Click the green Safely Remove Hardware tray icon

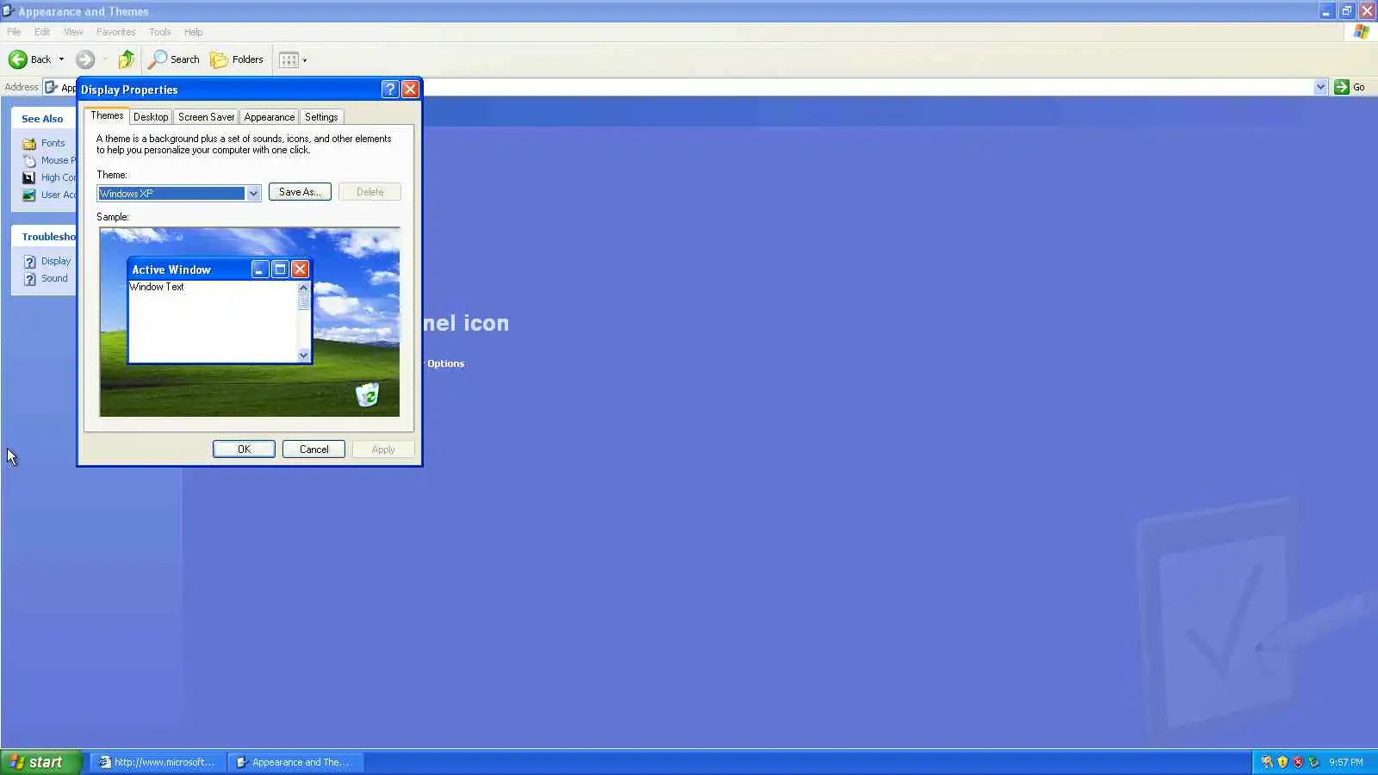click(1313, 762)
